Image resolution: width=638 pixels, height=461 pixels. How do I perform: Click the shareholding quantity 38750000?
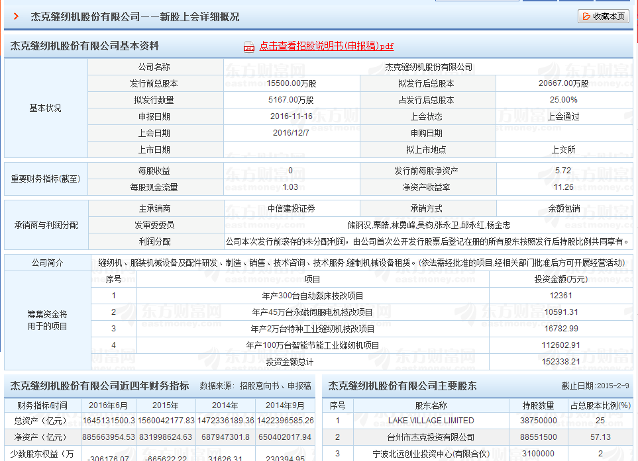click(539, 421)
